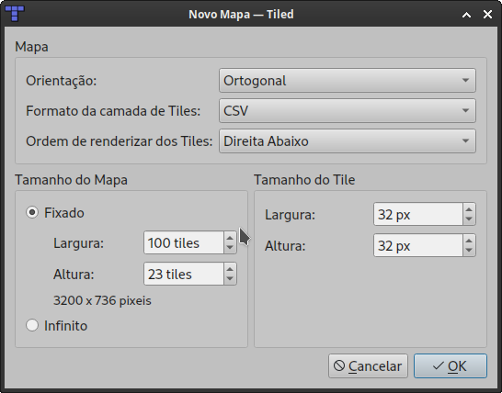502x393 pixels.
Task: Decrease map Largura with down arrow
Action: point(230,248)
